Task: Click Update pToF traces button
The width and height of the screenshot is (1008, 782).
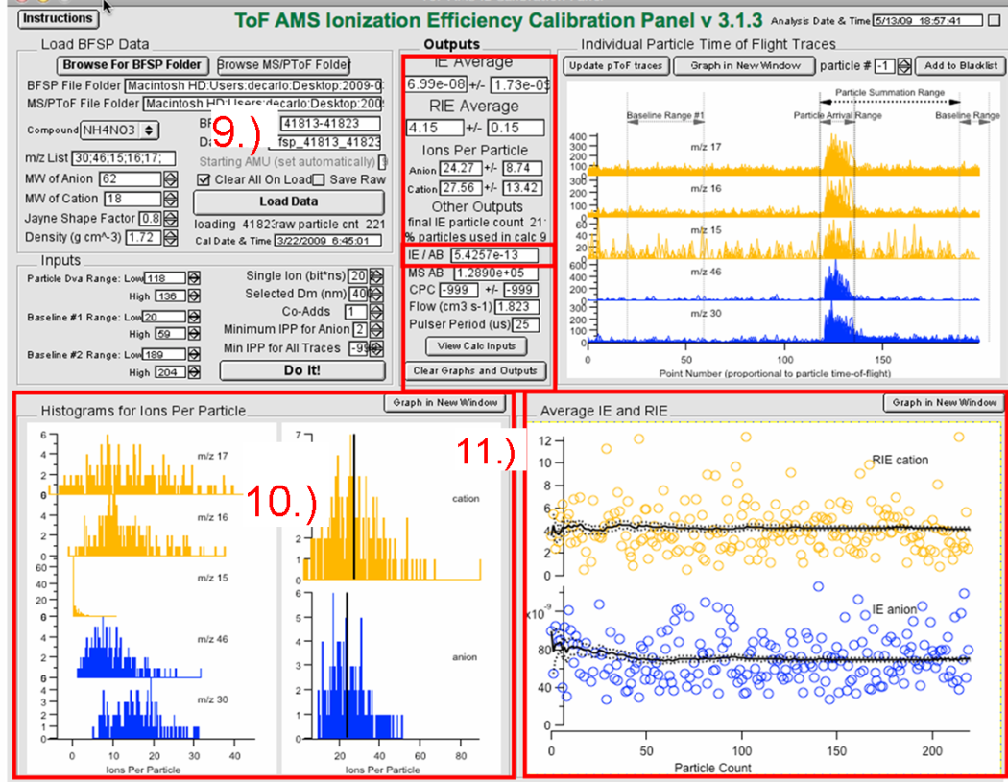Action: point(615,66)
